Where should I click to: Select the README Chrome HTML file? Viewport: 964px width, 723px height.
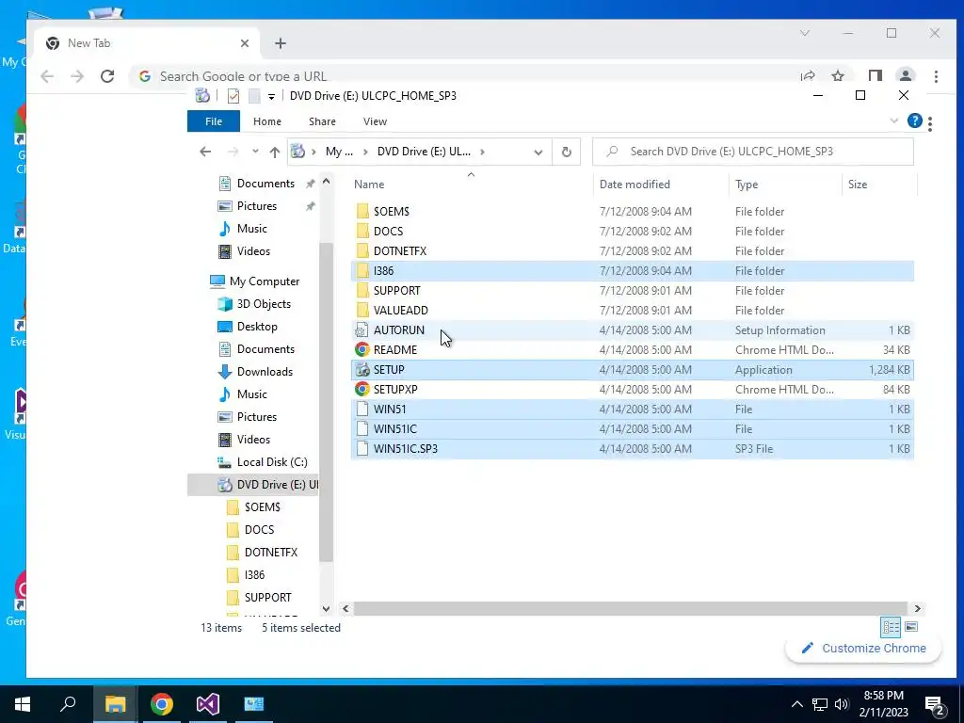(632, 350)
